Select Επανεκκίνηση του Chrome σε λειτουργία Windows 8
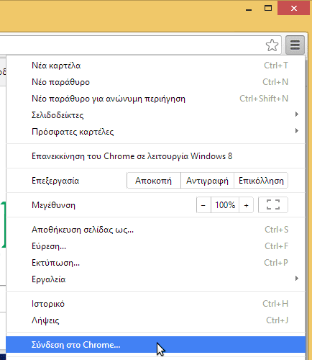 (x=156, y=156)
